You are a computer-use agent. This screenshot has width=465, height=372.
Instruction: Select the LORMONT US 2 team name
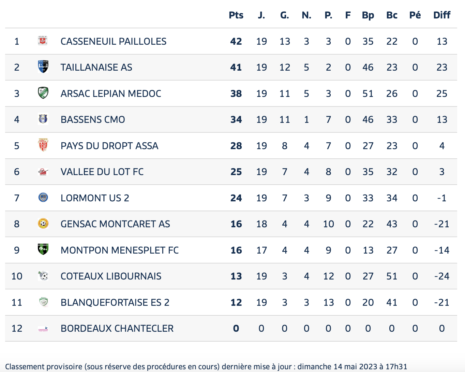[95, 198]
